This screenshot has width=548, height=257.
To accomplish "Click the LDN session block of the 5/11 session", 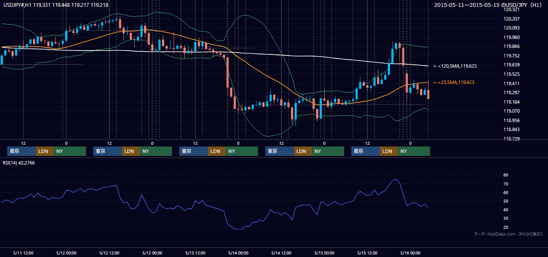I will tap(45, 151).
